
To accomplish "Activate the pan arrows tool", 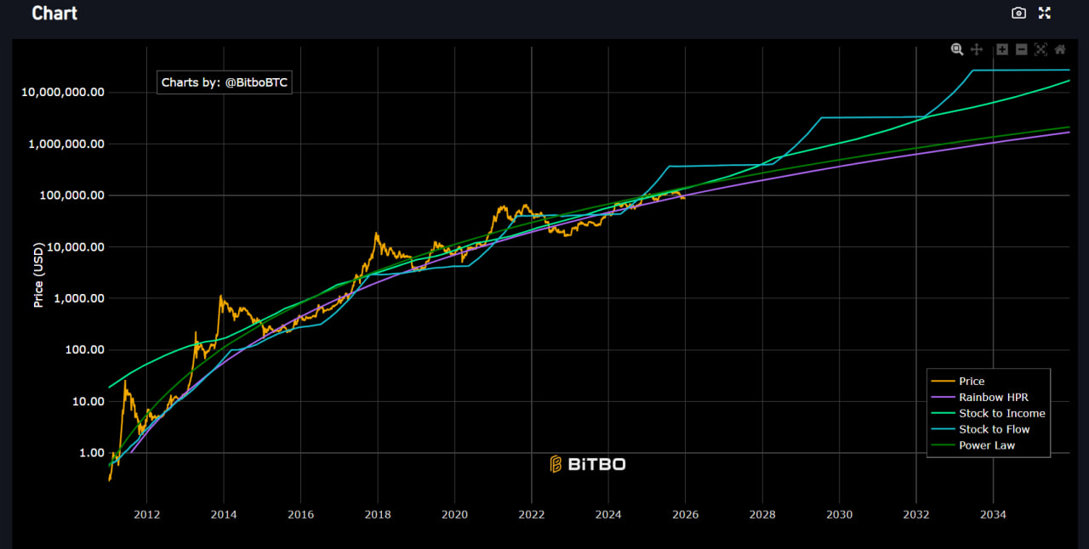I will click(977, 49).
